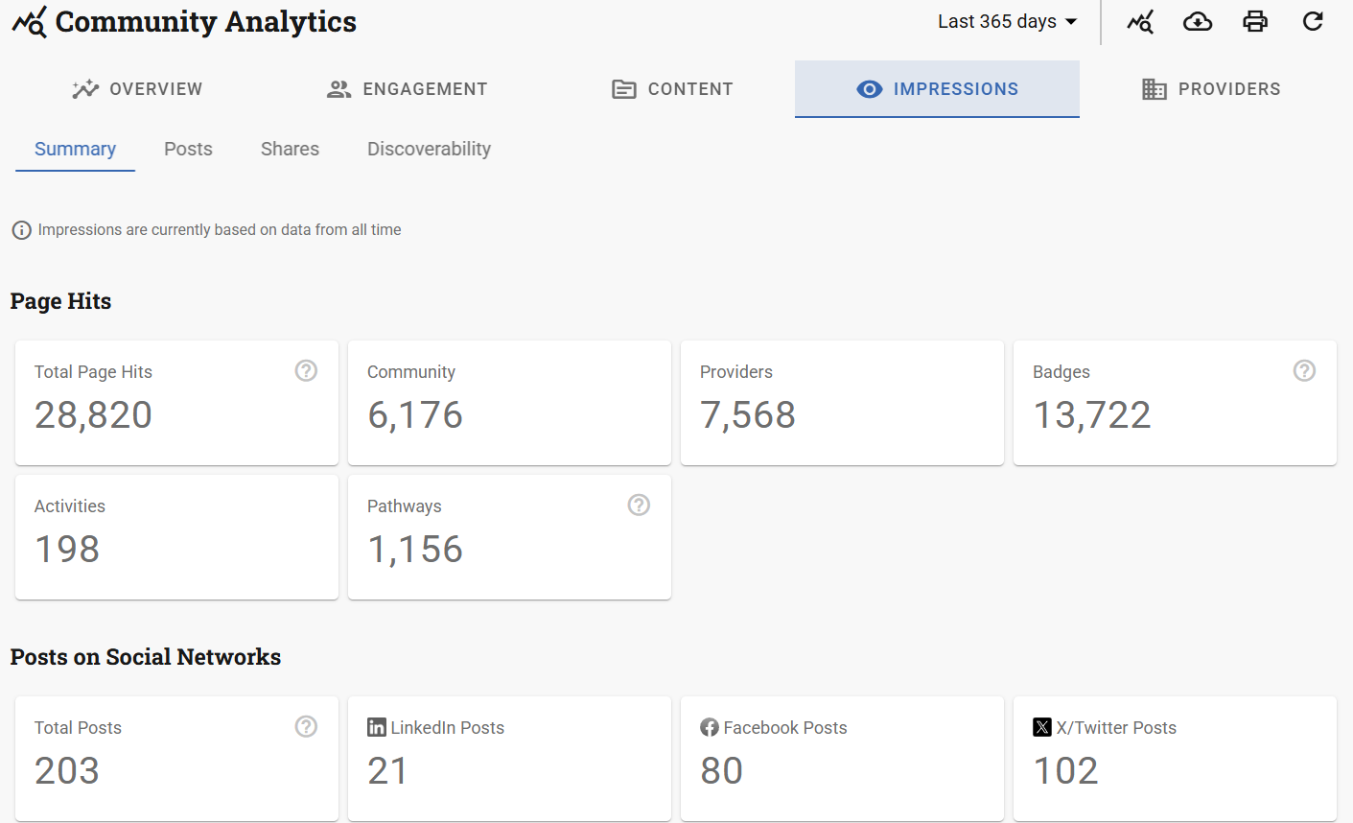
Task: Click the print icon
Action: coord(1255,22)
